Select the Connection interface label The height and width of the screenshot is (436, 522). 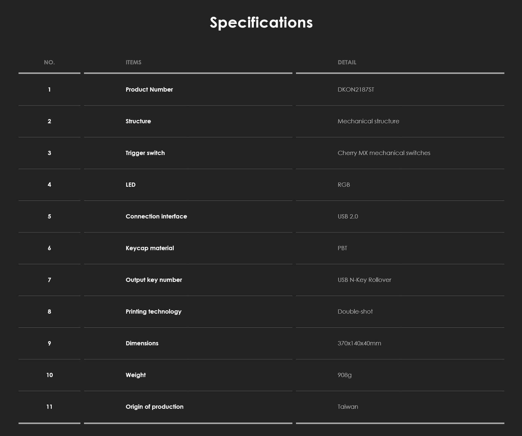coord(156,216)
